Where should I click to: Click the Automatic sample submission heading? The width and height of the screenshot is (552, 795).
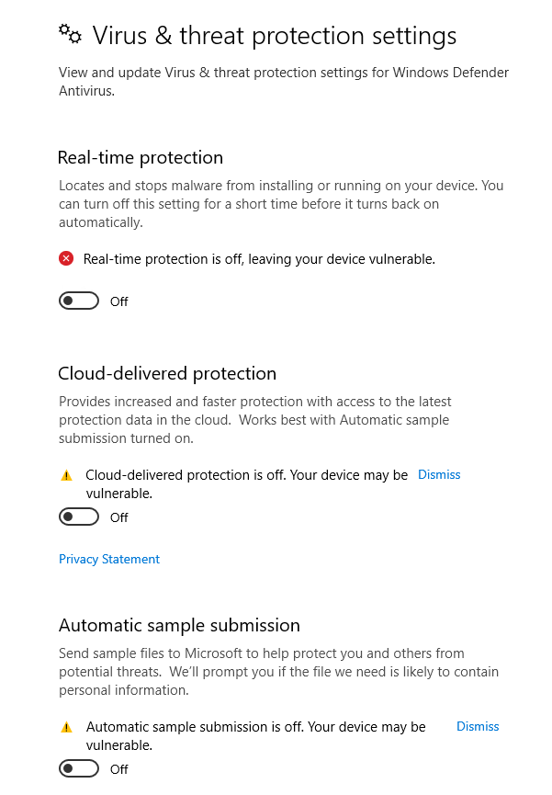[179, 625]
